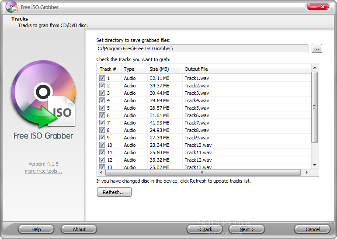Click the 32.11 MB size cell

click(x=160, y=78)
